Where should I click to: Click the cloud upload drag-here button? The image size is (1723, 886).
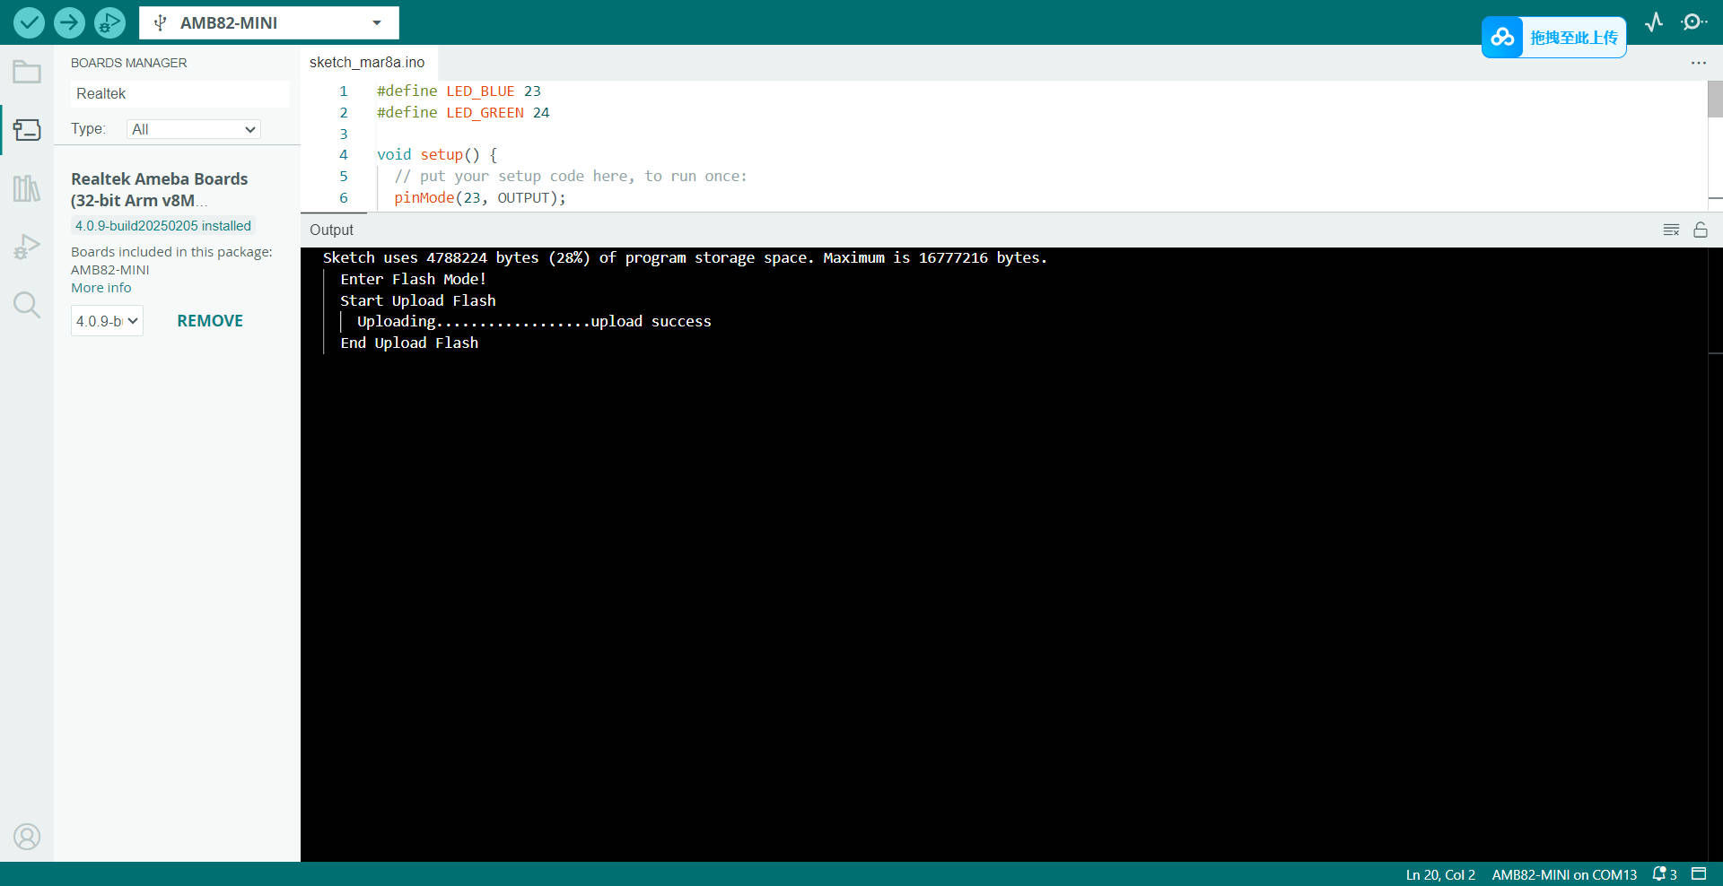pos(1553,37)
